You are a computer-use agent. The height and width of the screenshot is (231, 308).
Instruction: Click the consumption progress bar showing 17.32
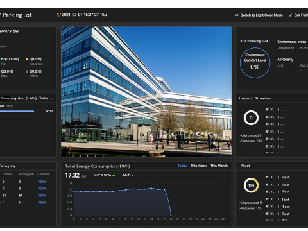point(17,111)
